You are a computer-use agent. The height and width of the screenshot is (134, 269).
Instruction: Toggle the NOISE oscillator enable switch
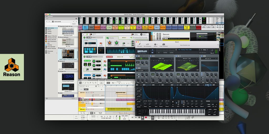[x=137, y=68]
